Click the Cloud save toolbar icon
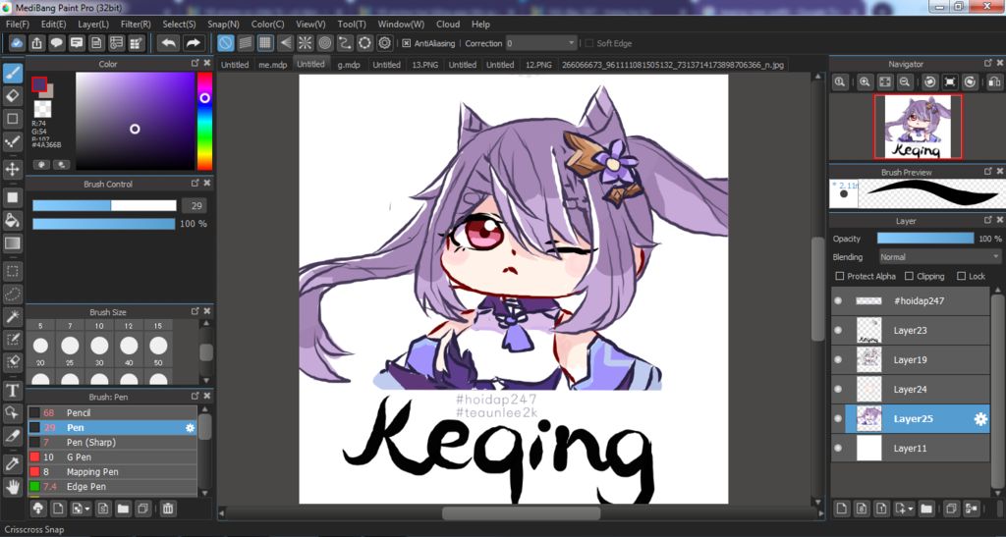1006x537 pixels. pyautogui.click(x=17, y=43)
